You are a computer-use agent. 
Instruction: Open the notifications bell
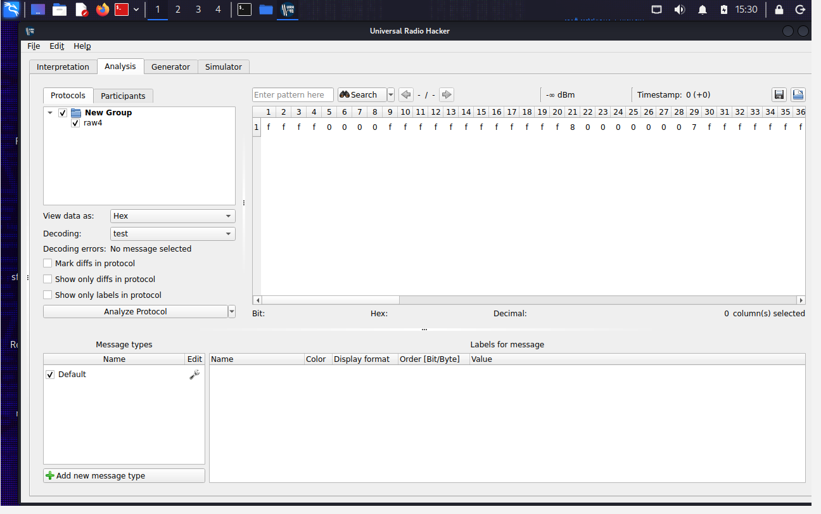(703, 10)
